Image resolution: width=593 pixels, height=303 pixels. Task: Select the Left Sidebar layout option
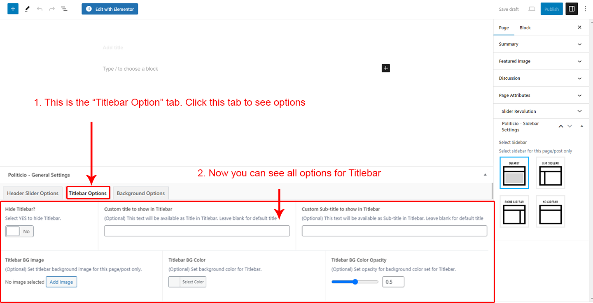point(551,173)
